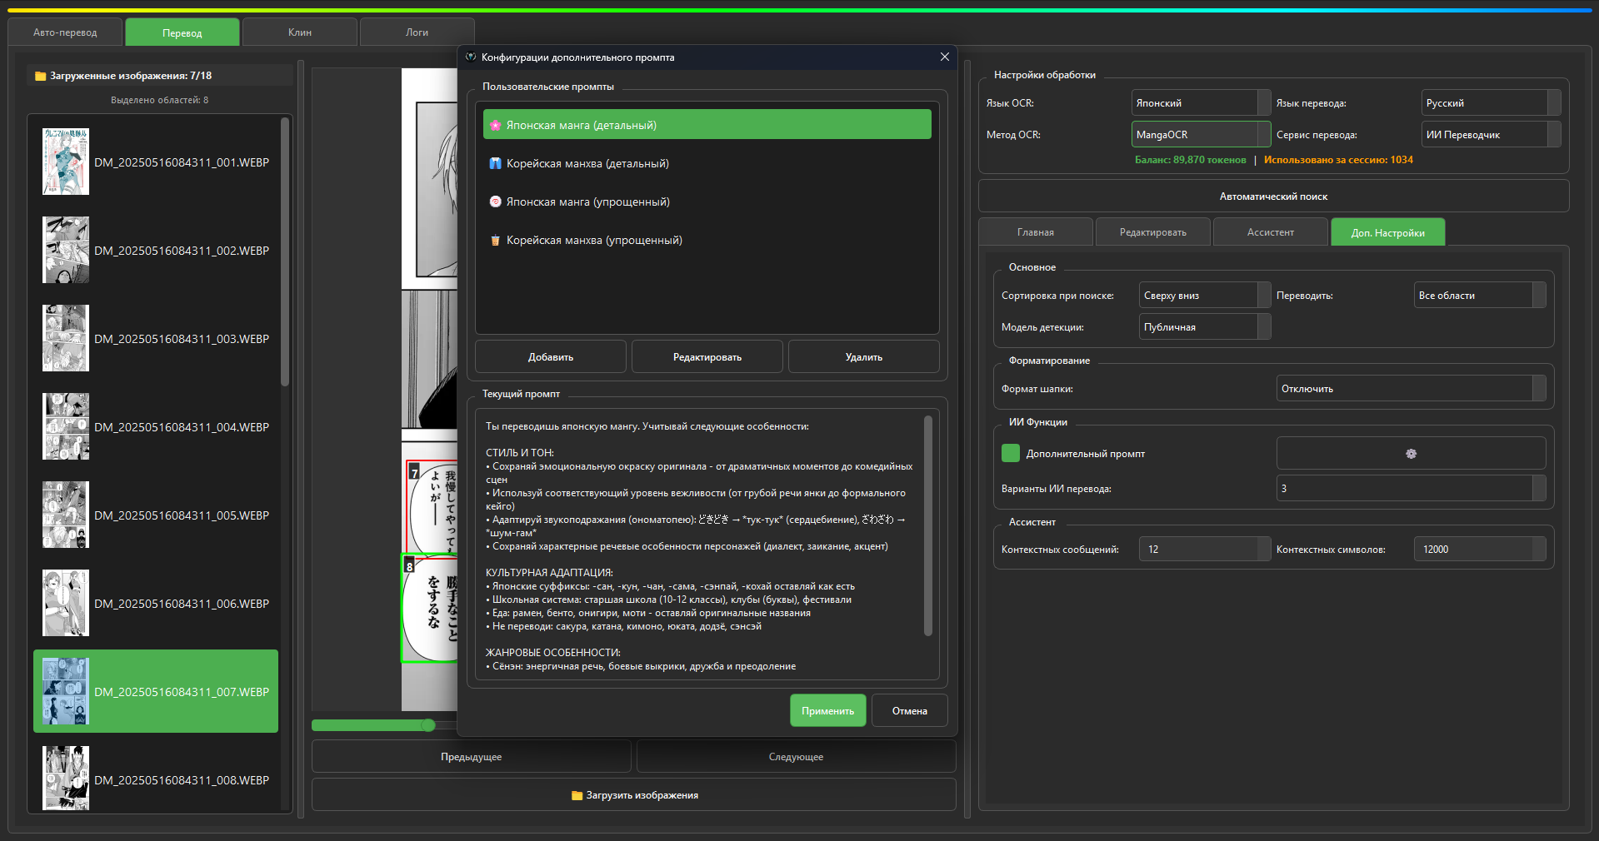Click the folder icon near Загруженные изображения
The width and height of the screenshot is (1599, 841).
[40, 76]
